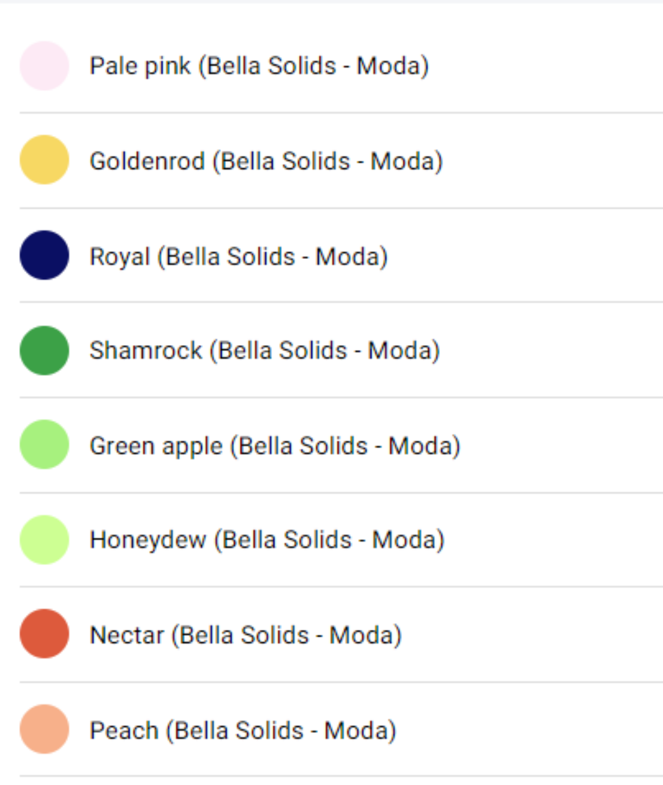Select the "Green apple (Bella Solids - Moda)" label
This screenshot has width=663, height=785.
275,446
